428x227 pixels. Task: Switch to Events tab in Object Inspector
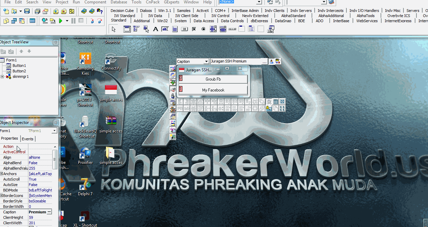[x=28, y=139]
